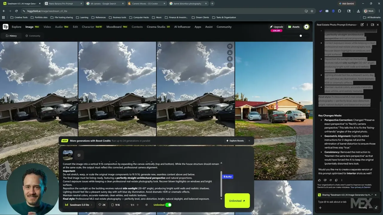Download the hovered generated image
The width and height of the screenshot is (383, 215).
point(230,53)
